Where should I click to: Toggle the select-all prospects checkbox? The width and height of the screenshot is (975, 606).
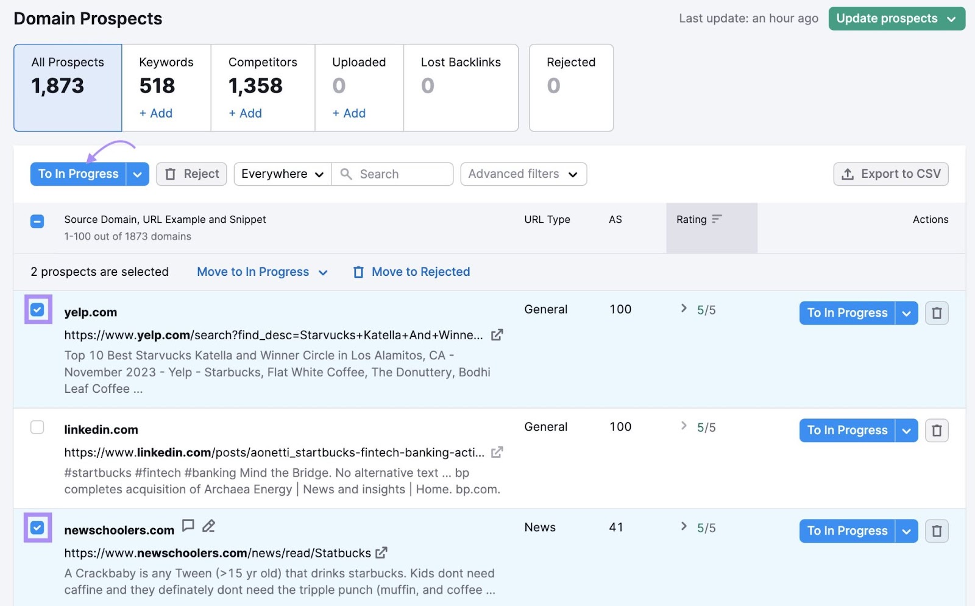37,221
